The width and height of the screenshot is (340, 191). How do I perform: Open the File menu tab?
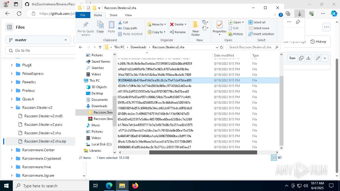[x=83, y=15]
